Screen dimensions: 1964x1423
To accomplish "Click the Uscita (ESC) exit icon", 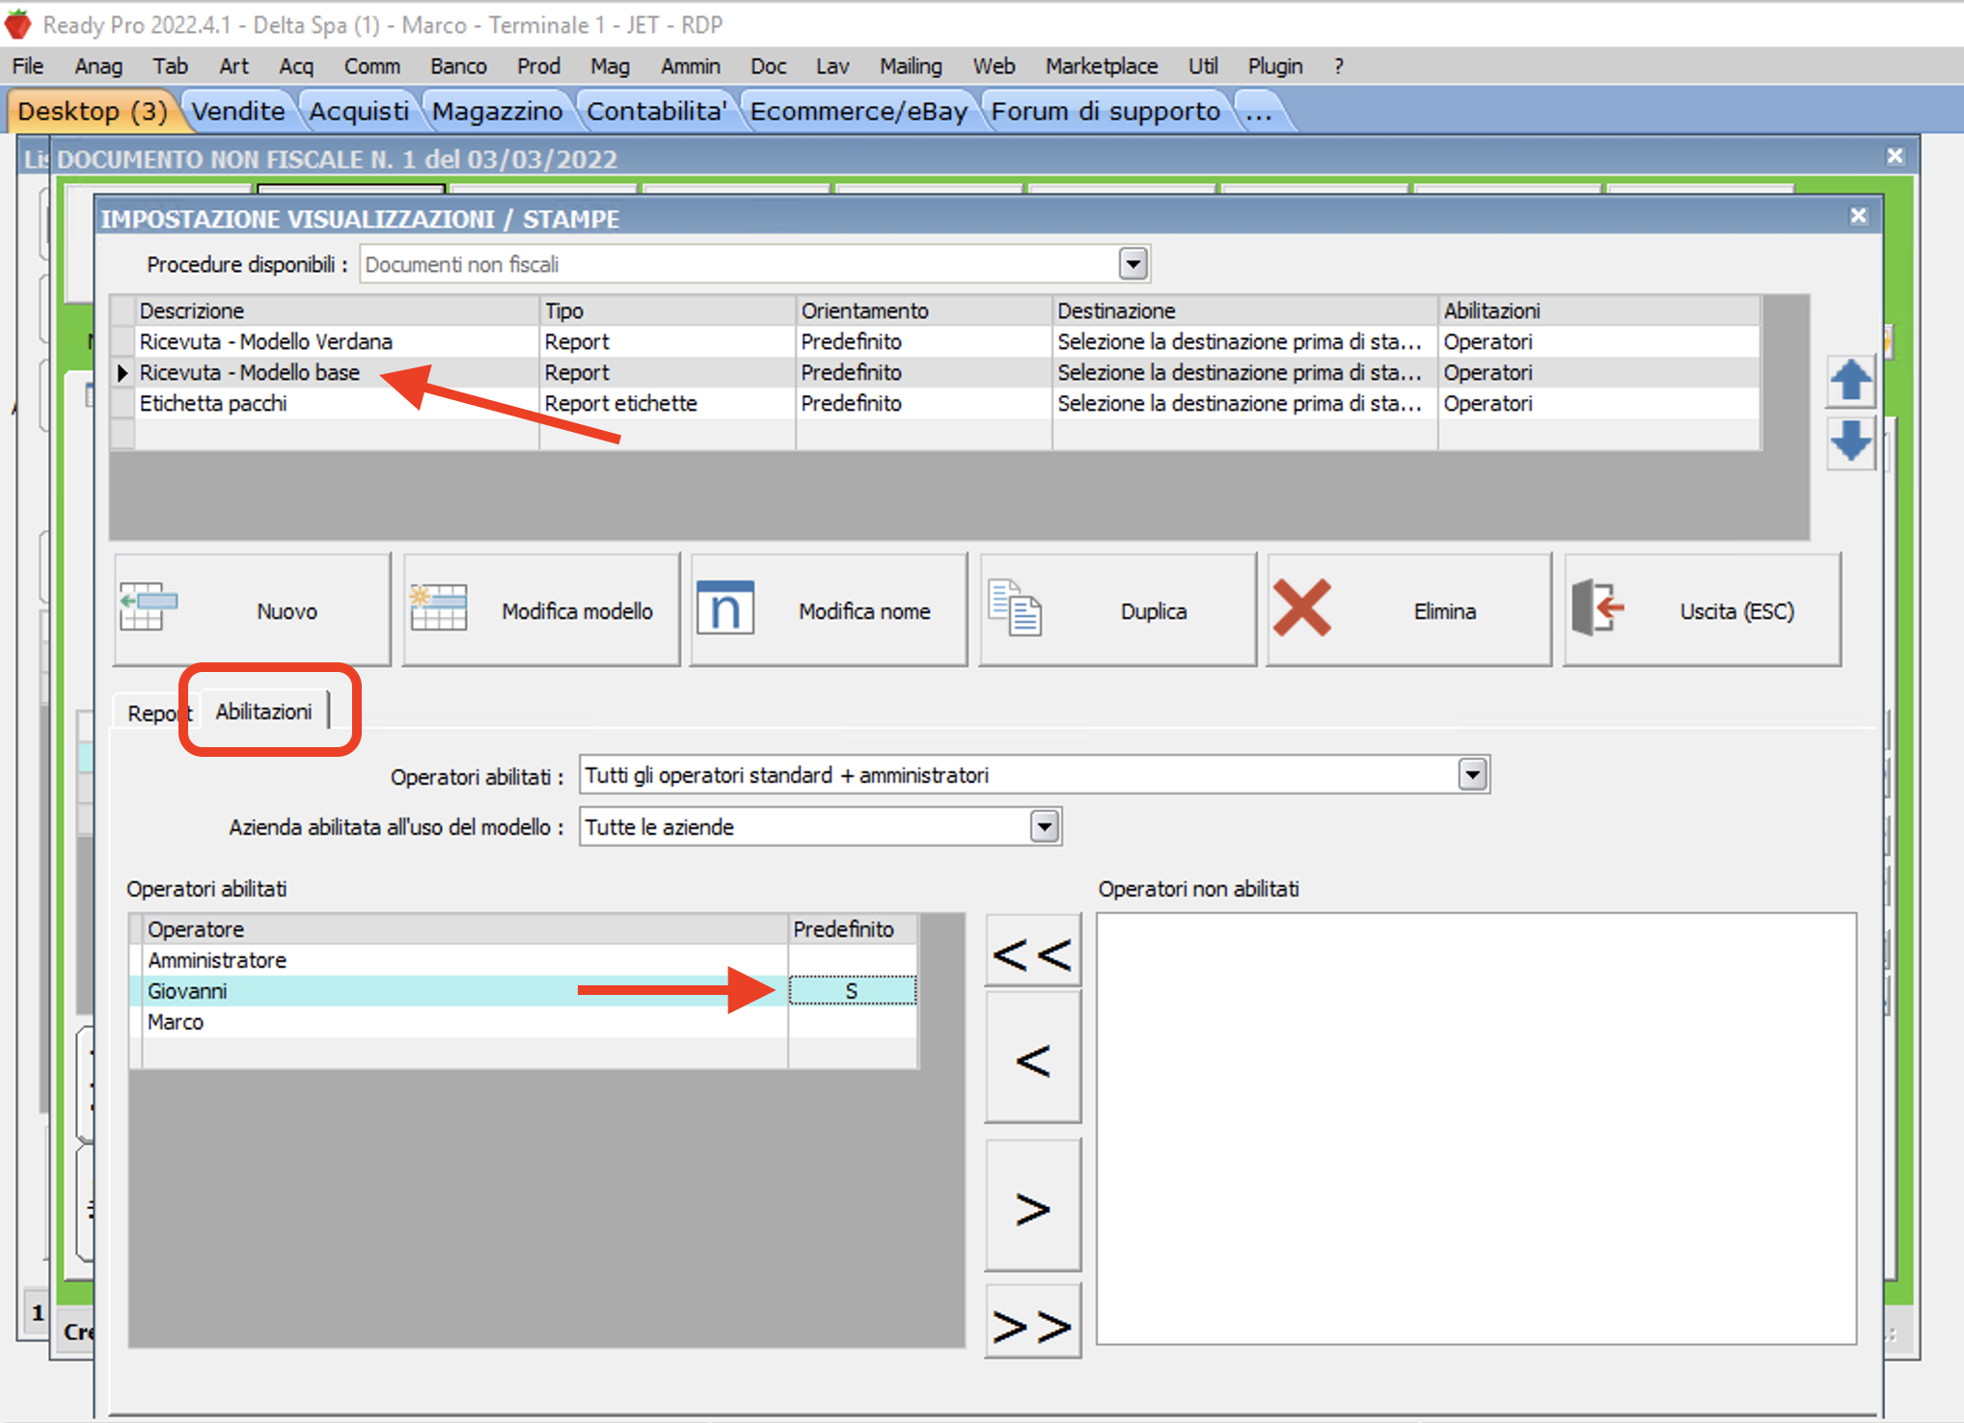I will tap(1596, 607).
